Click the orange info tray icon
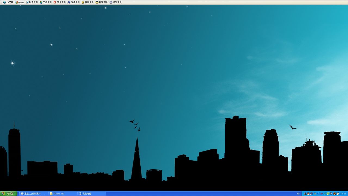348x196 pixels. (334, 194)
